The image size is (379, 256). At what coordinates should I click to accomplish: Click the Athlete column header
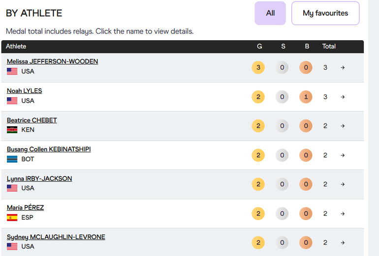(x=16, y=46)
